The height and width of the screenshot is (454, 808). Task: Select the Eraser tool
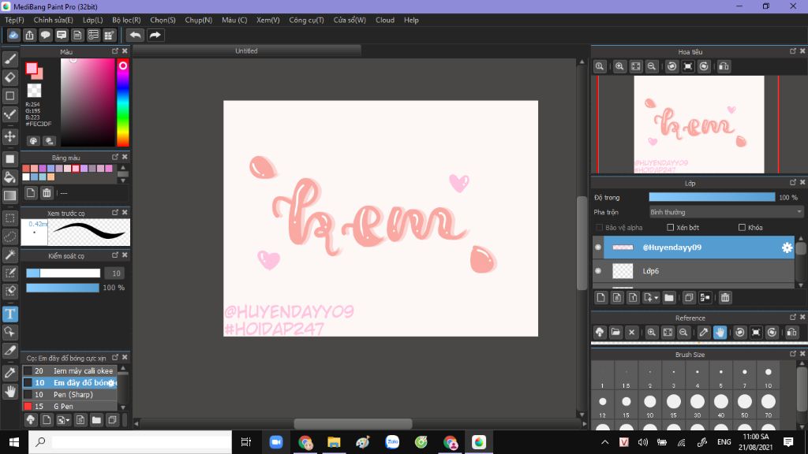click(x=10, y=77)
